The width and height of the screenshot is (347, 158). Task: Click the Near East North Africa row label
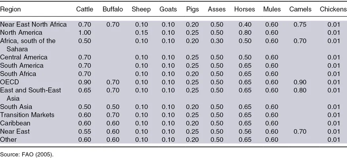34,24
